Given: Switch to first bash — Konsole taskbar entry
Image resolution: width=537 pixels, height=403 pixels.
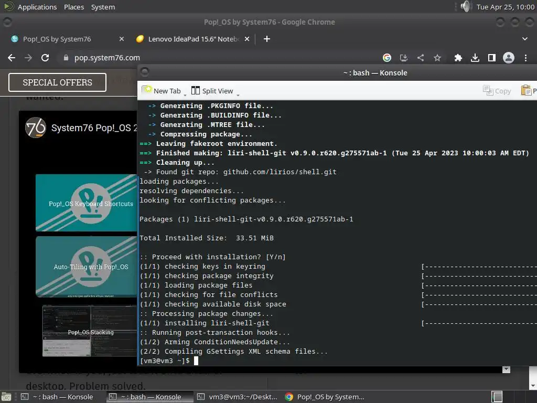Looking at the screenshot, I should click(58, 397).
